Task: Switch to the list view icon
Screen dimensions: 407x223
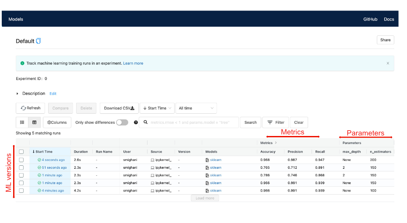Action: pos(22,122)
